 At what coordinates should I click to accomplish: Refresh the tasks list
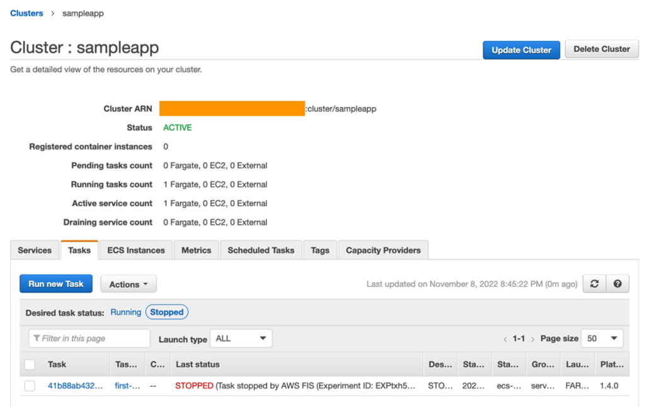click(593, 283)
